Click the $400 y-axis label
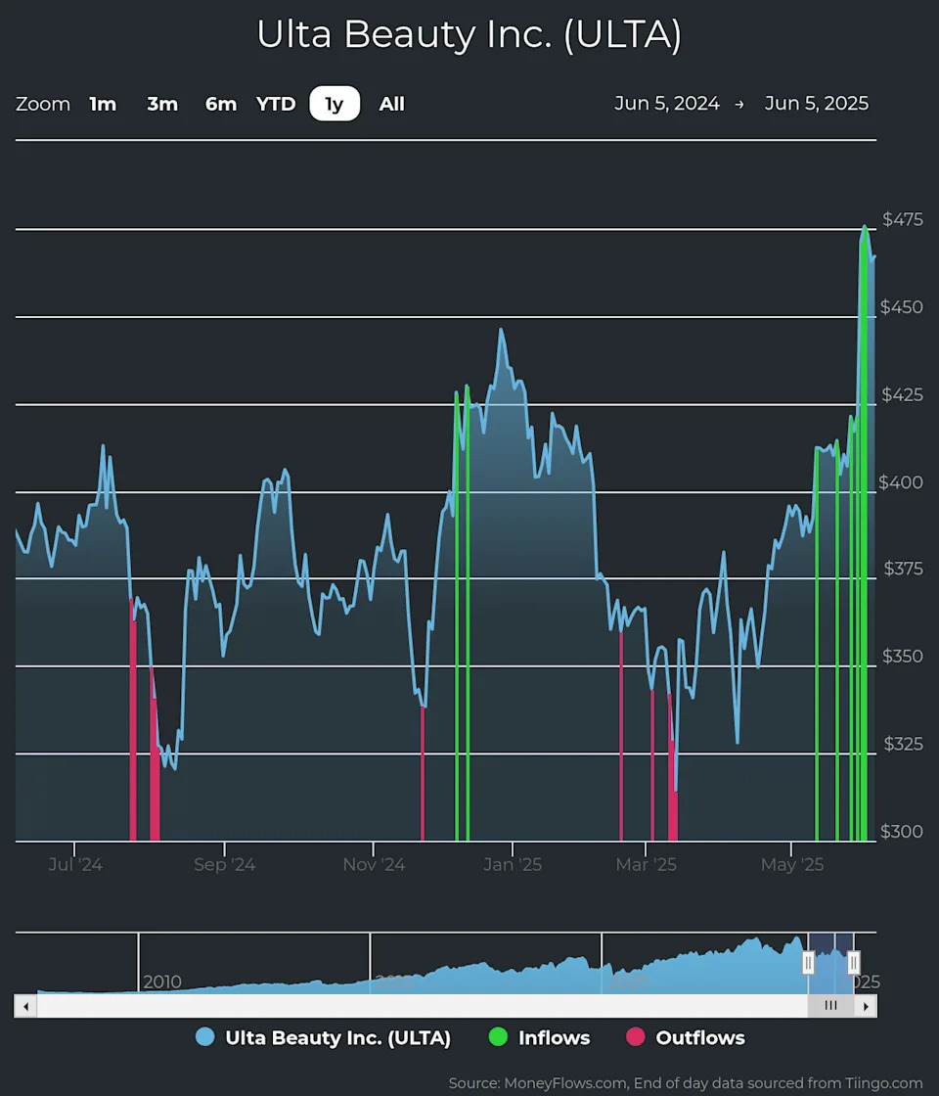939x1096 pixels. tap(901, 482)
